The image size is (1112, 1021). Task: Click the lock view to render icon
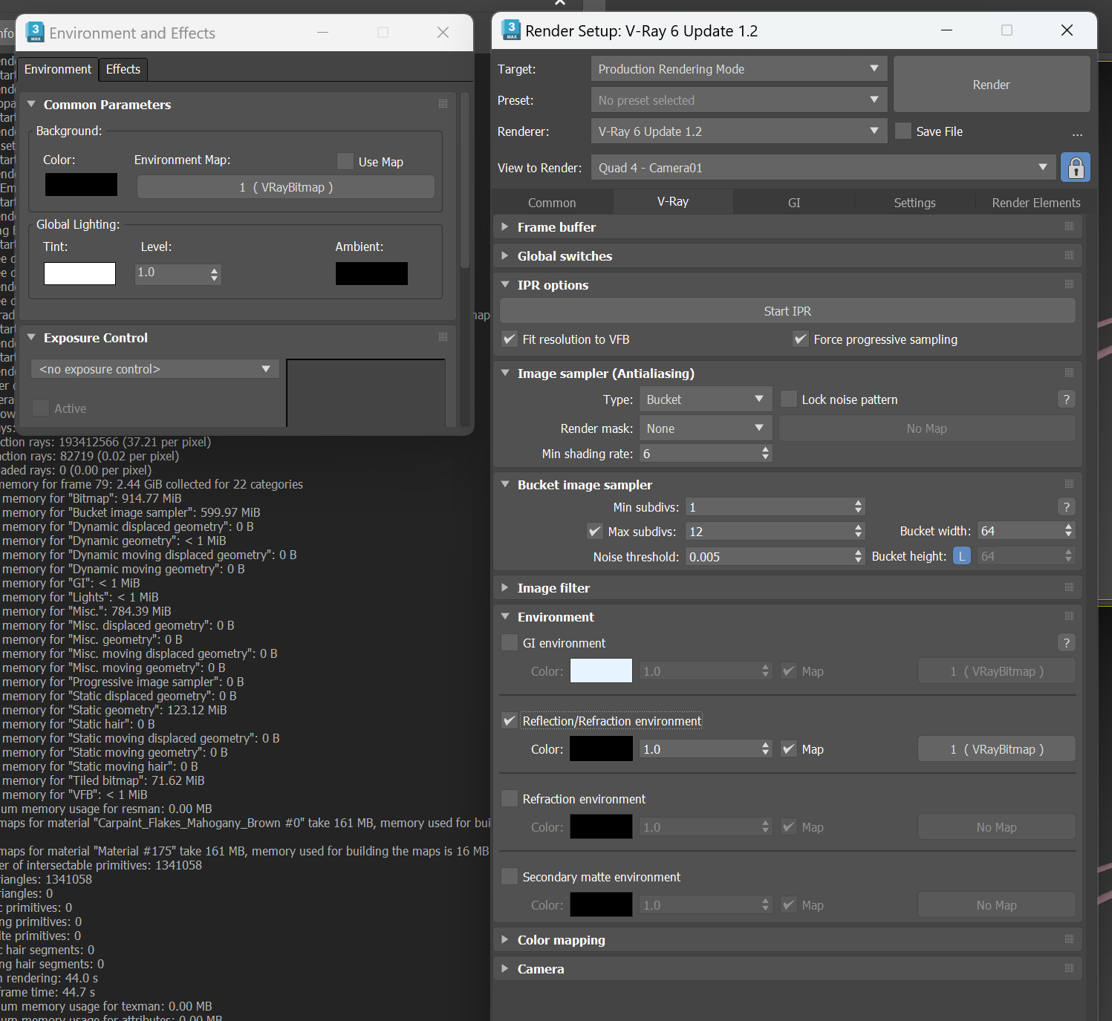click(x=1076, y=168)
